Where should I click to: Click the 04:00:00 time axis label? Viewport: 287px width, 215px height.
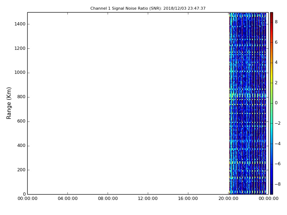[x=68, y=199]
